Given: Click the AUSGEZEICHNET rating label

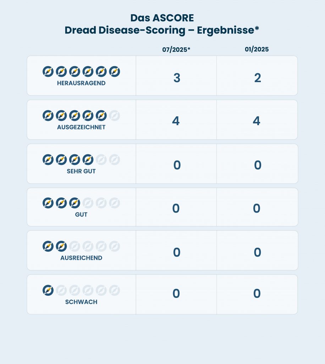Looking at the screenshot, I should coord(81,127).
